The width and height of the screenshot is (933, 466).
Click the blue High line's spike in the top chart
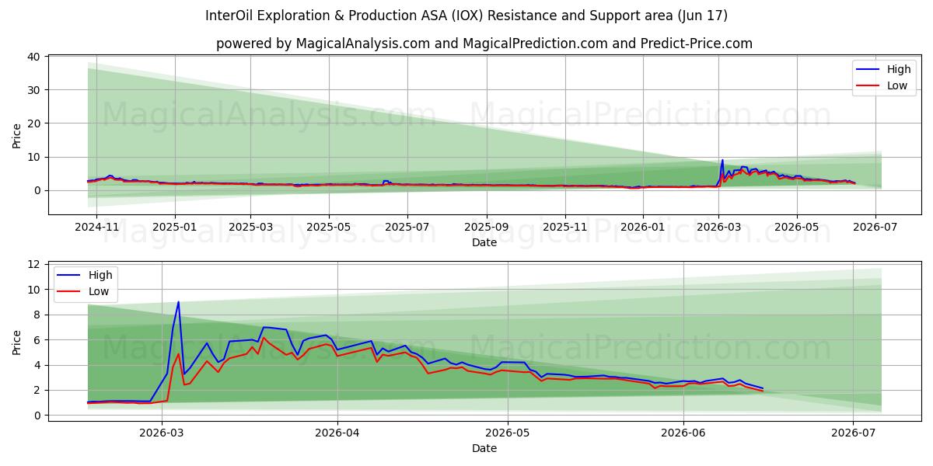722,161
